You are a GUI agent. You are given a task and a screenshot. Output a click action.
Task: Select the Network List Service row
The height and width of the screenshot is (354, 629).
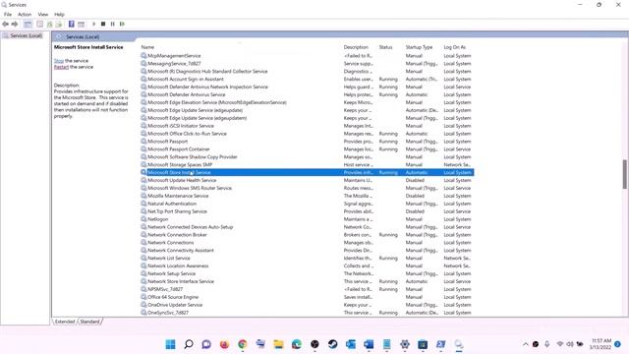tap(307, 258)
